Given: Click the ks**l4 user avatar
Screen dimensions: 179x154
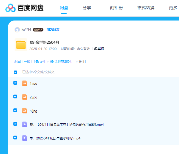Looking at the screenshot, I should click(x=17, y=29).
